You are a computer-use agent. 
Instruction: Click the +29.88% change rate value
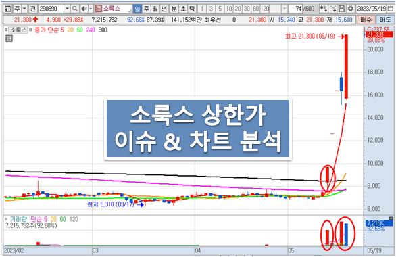pos(73,20)
